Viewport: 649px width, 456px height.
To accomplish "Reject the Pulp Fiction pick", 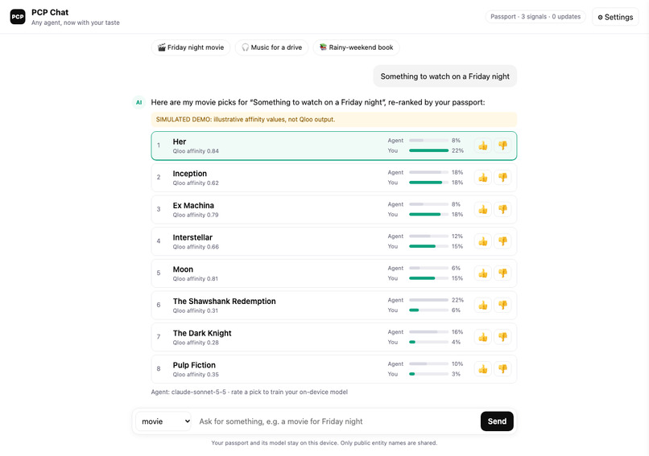I will (502, 369).
